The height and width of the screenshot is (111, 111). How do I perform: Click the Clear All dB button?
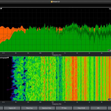pyautogui.click(x=81, y=108)
